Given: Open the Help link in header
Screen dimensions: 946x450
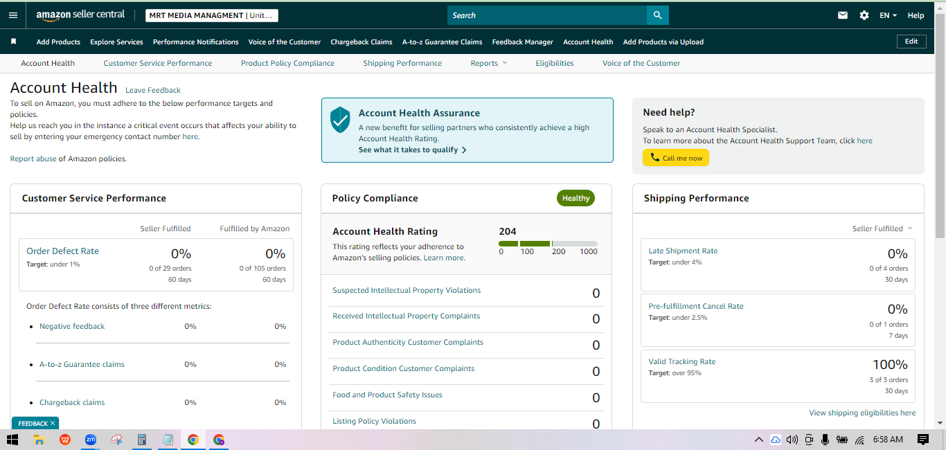Looking at the screenshot, I should tap(916, 15).
